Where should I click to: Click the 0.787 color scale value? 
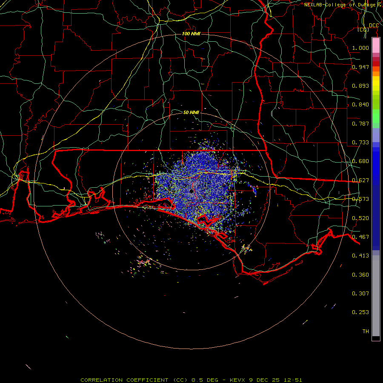360,123
